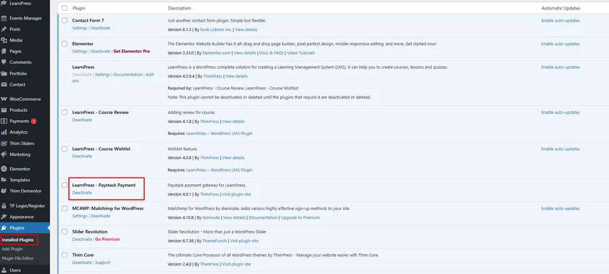Check the select-all checkbox in table header
Image resolution: width=609 pixels, height=274 pixels.
point(64,8)
